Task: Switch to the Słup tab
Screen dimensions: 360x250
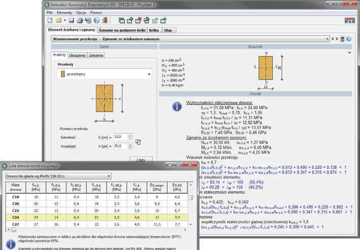Action: pyautogui.click(x=168, y=30)
